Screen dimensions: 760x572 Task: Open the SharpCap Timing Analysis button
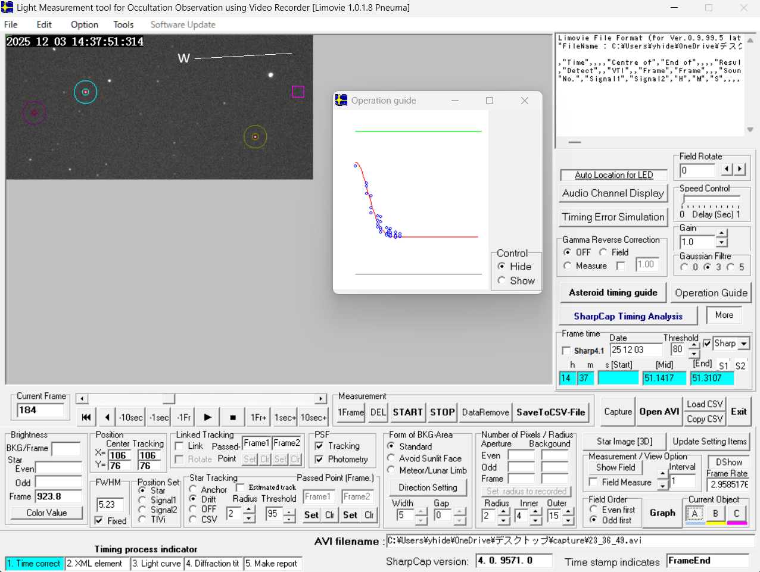click(x=628, y=316)
